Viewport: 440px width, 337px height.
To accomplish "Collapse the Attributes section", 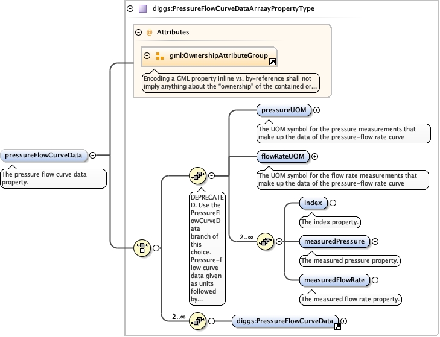I will (x=138, y=32).
